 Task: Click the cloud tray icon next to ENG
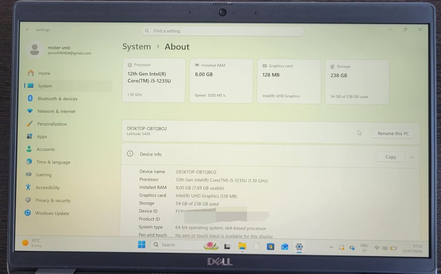(x=352, y=248)
